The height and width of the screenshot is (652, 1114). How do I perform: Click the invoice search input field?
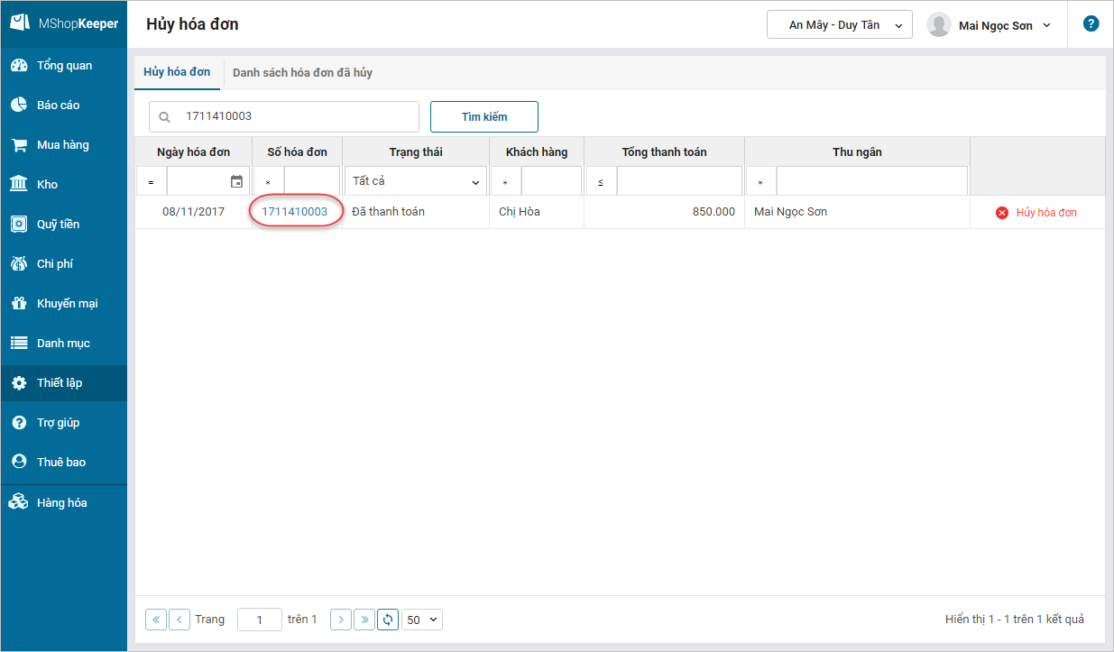[296, 116]
